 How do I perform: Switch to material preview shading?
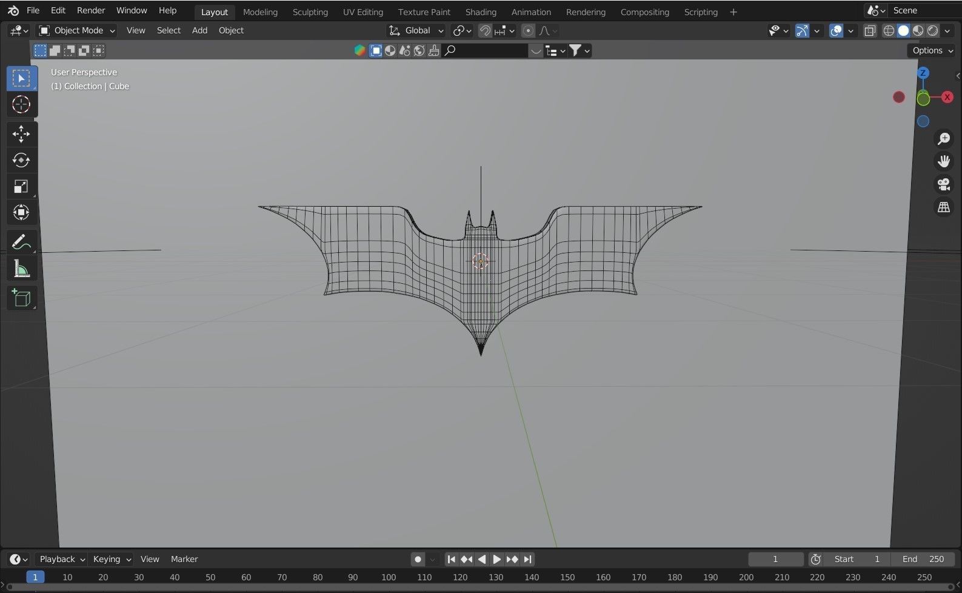point(918,30)
